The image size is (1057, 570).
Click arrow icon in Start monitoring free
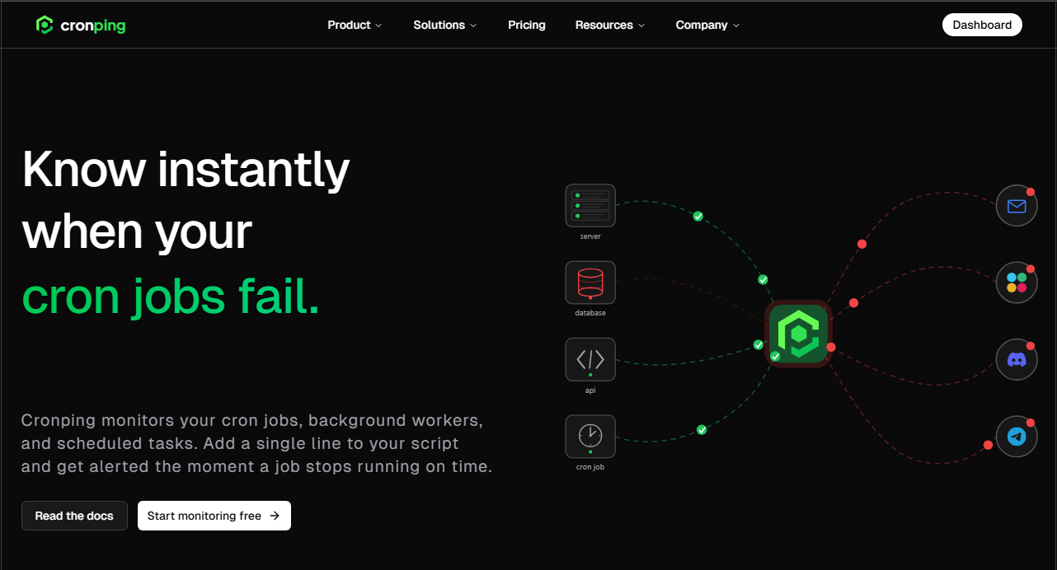(x=275, y=516)
